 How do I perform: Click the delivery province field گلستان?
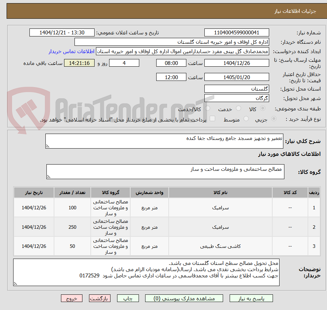coord(237,89)
